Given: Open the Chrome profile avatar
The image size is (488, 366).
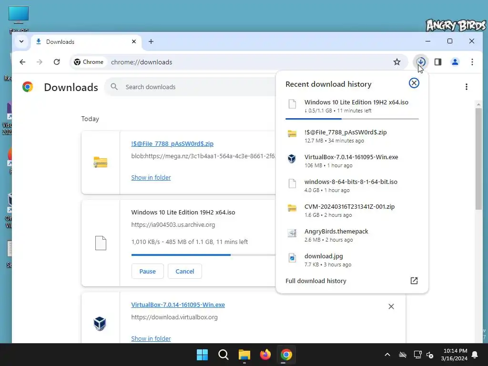Looking at the screenshot, I should [x=455, y=62].
